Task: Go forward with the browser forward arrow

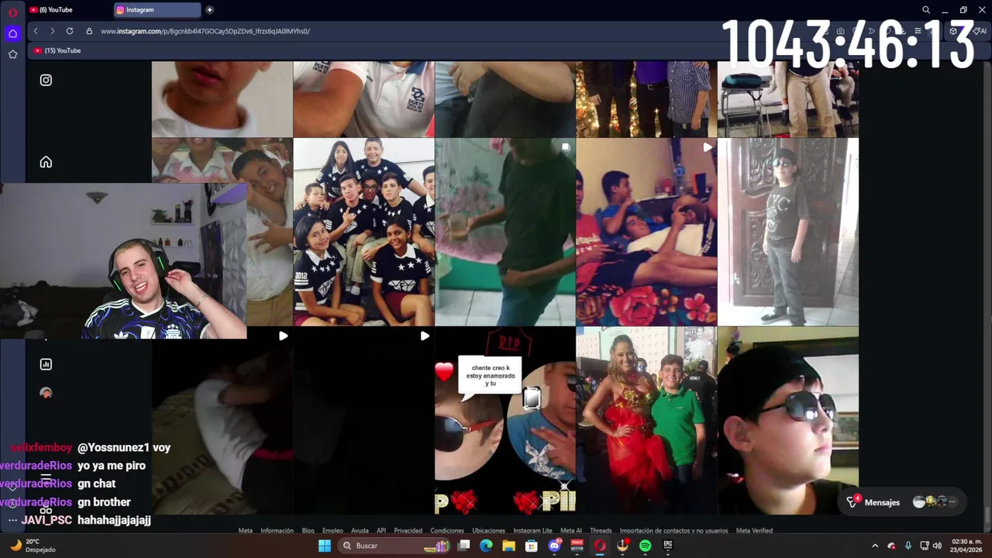Action: [x=52, y=31]
